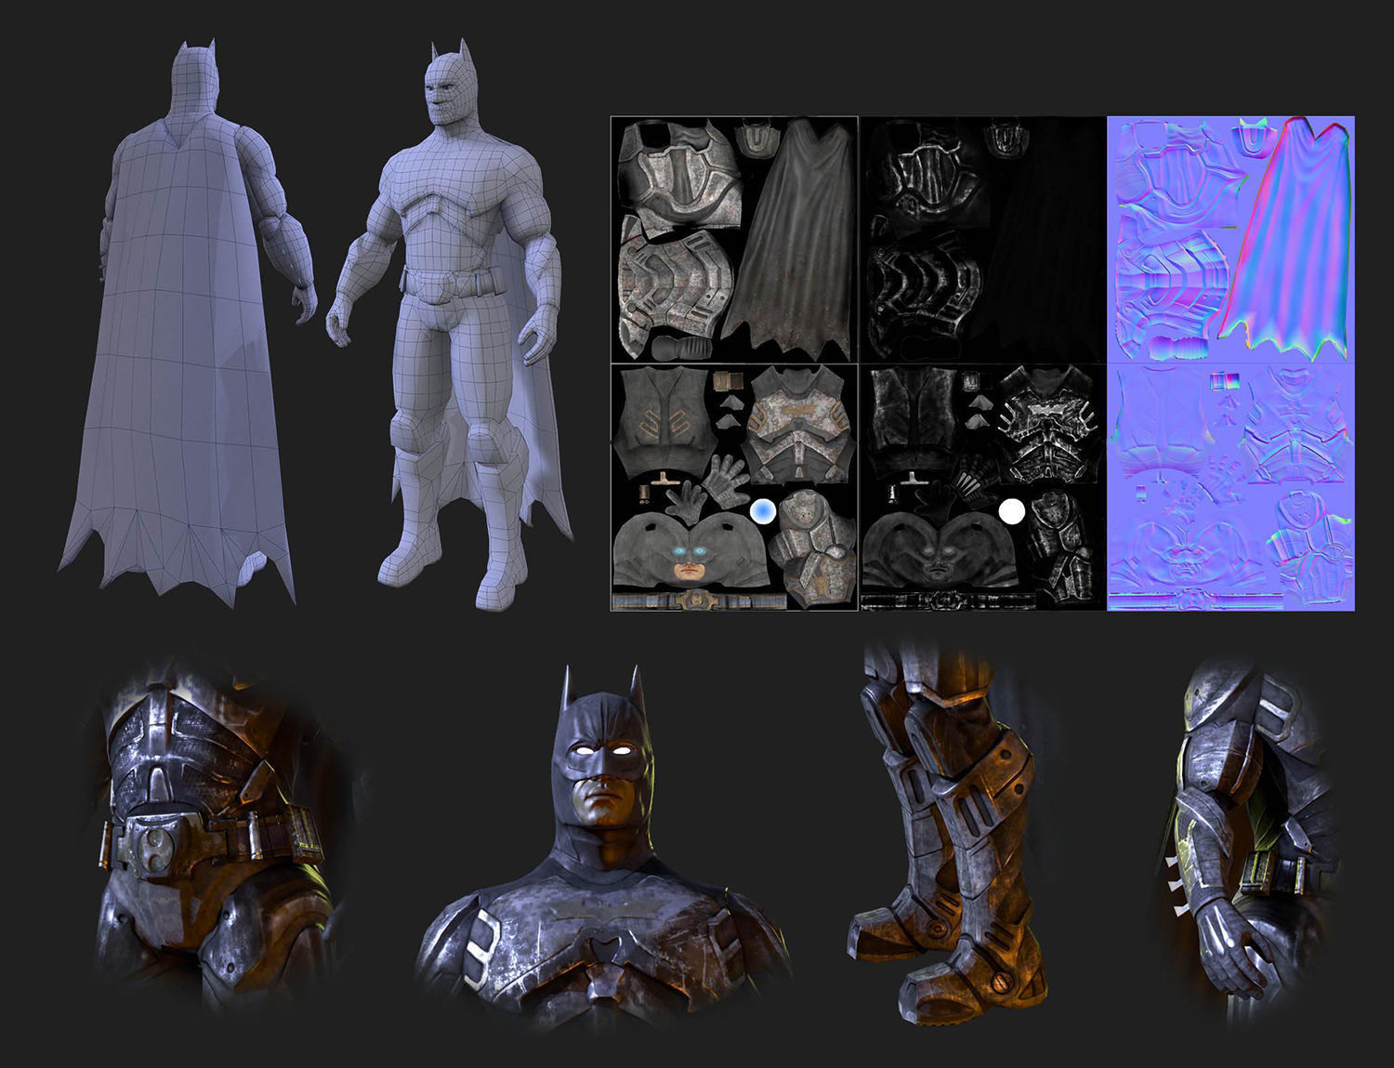
Task: Select the cape diffuse texture map
Action: (788, 240)
